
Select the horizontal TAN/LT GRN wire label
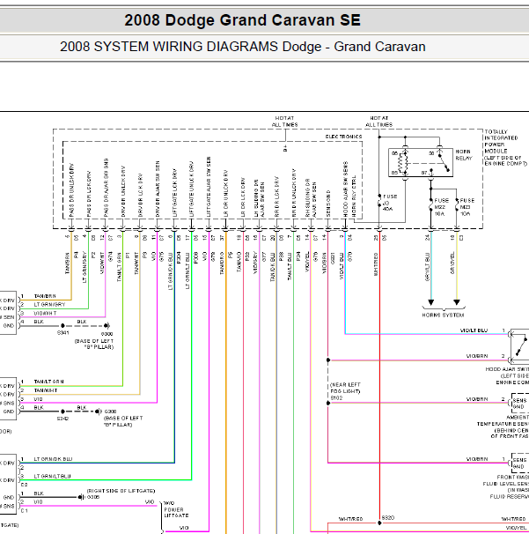48,382
